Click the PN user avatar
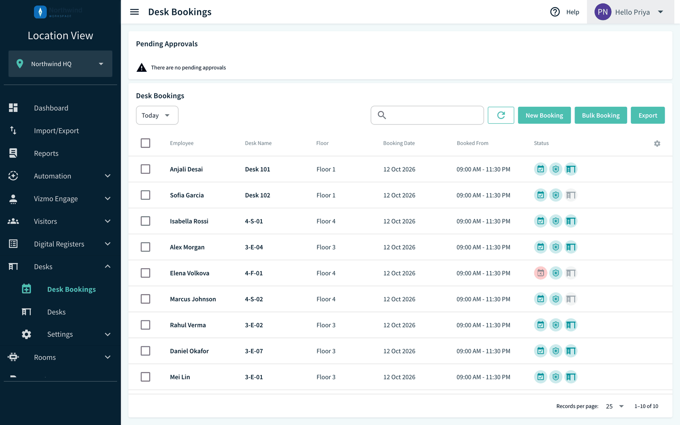680x425 pixels. point(603,12)
